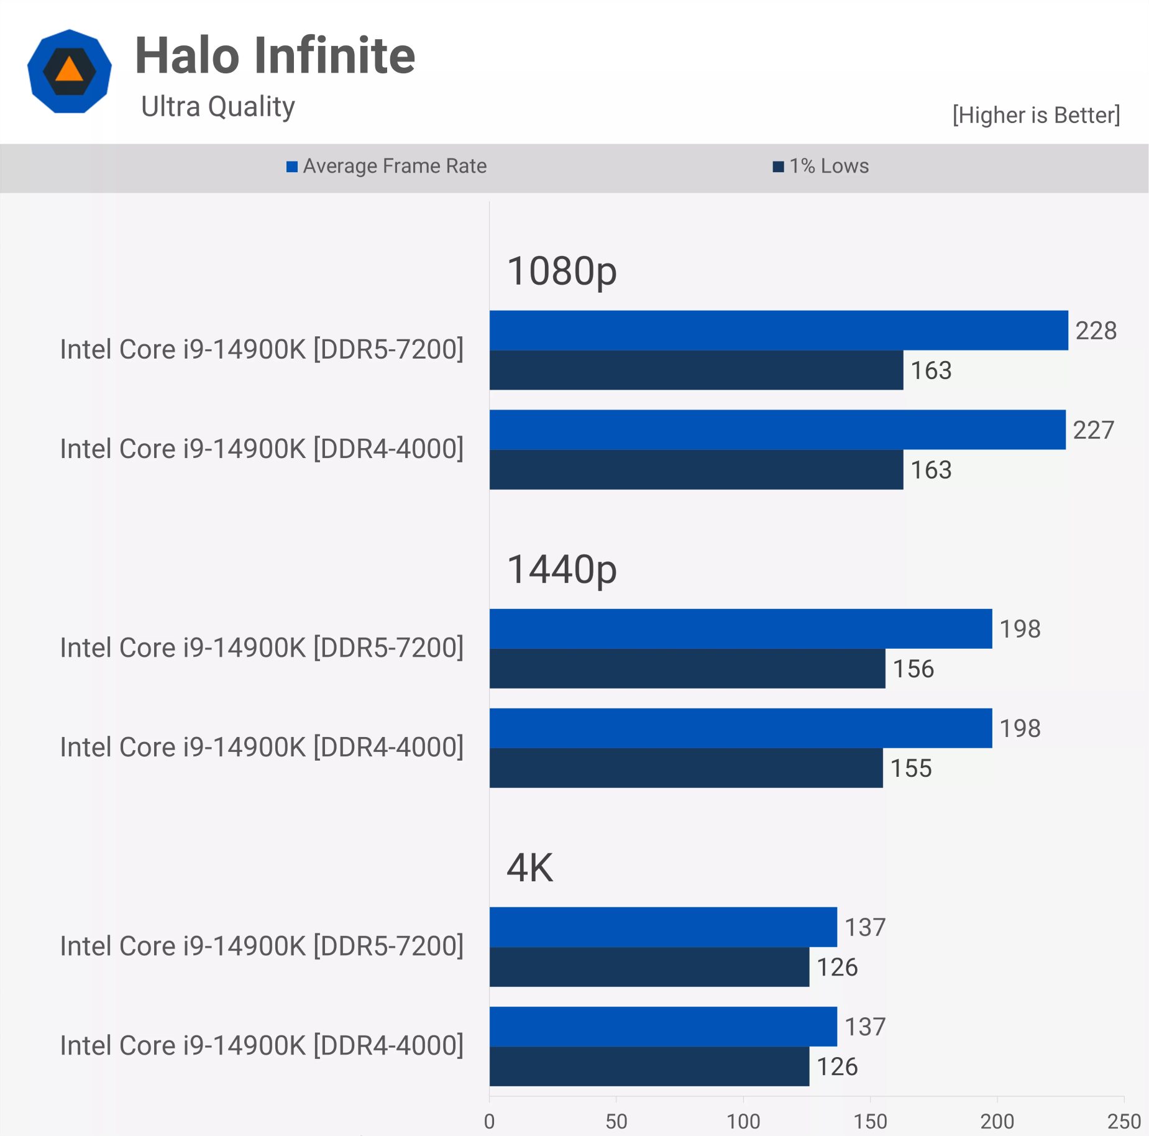Click the 1080p DDR5-7200 1% lows bar
The image size is (1149, 1136).
point(696,370)
